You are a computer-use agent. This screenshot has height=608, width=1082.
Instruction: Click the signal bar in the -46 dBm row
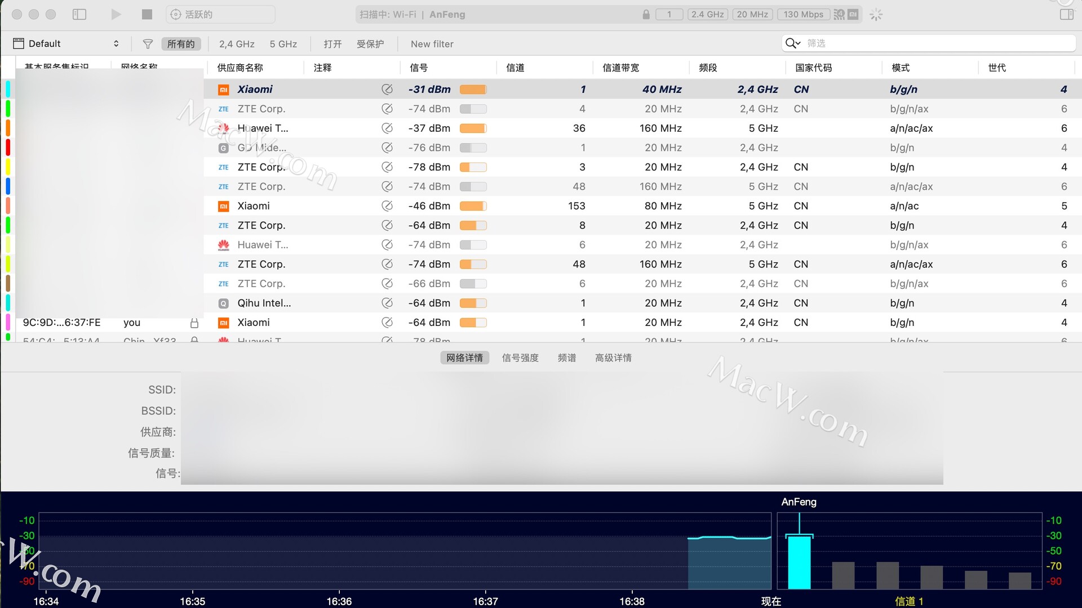click(473, 206)
